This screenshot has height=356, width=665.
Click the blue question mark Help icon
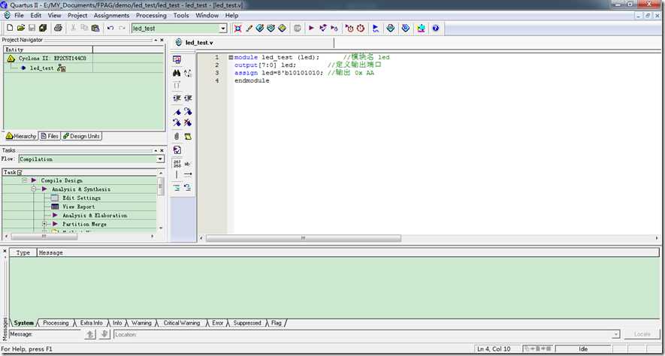point(435,28)
